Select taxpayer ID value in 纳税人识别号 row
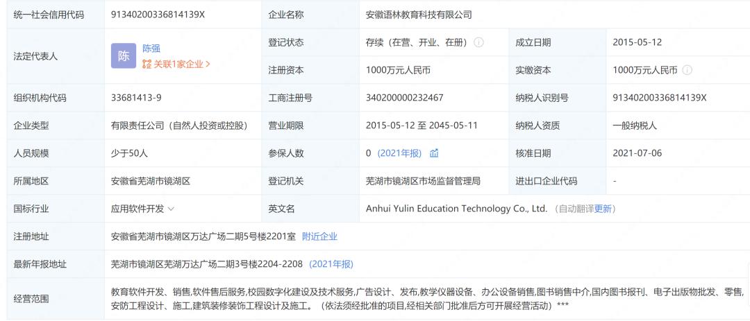Screen dimensions: 750x321 (660, 98)
